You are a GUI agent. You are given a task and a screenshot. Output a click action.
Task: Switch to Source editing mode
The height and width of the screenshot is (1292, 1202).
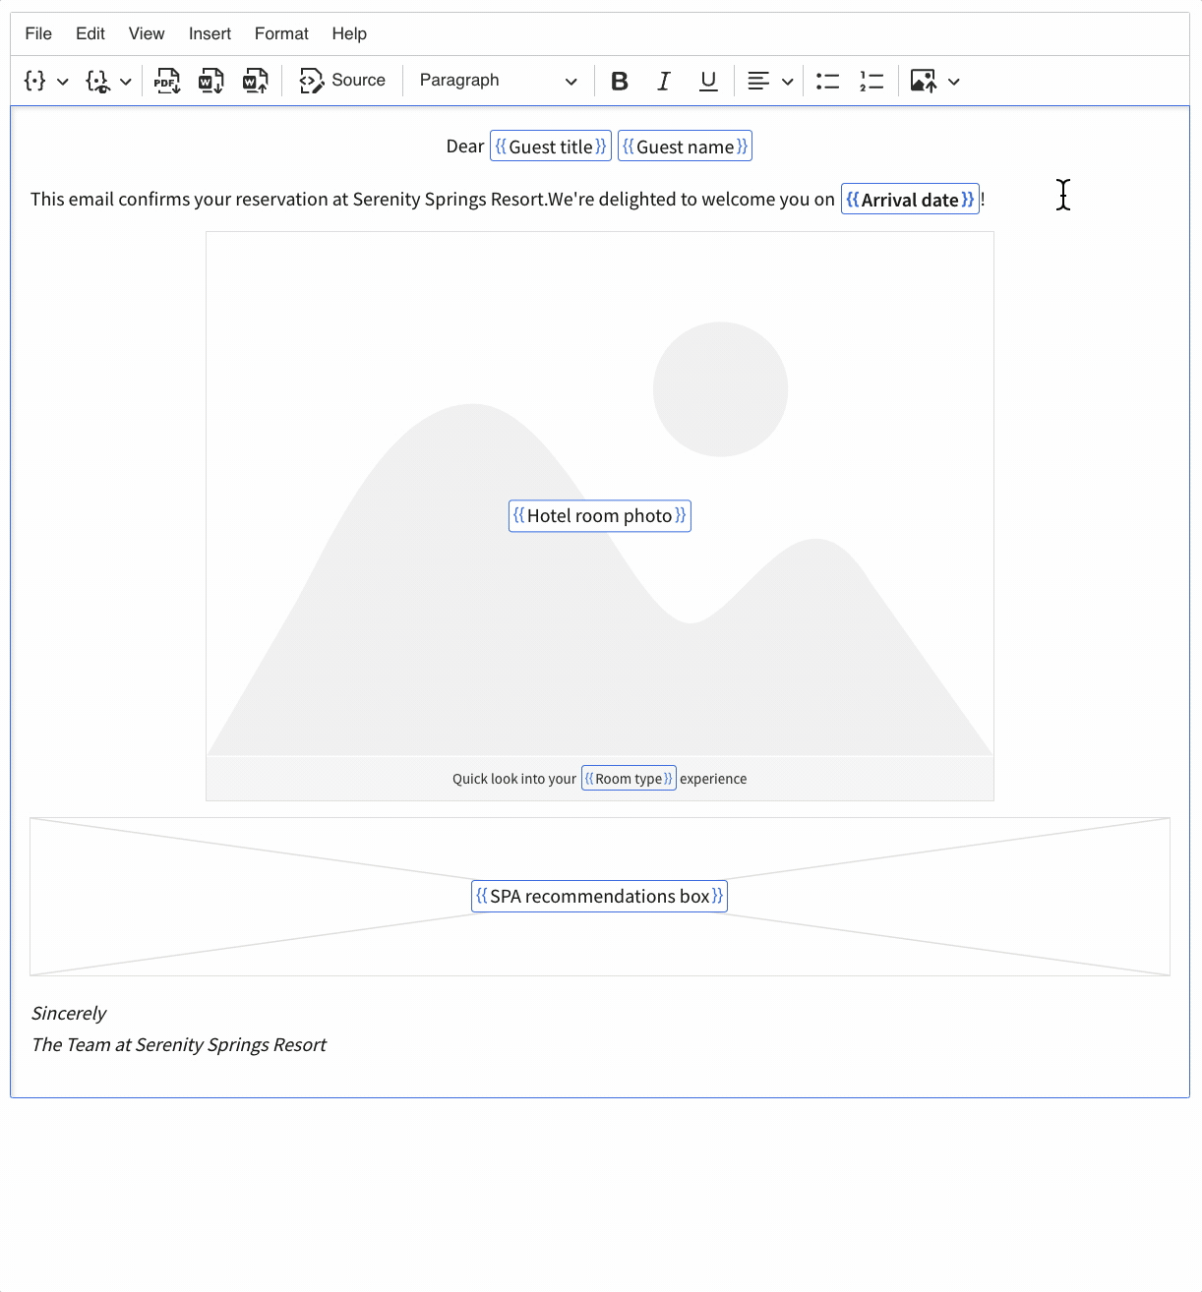tap(343, 81)
